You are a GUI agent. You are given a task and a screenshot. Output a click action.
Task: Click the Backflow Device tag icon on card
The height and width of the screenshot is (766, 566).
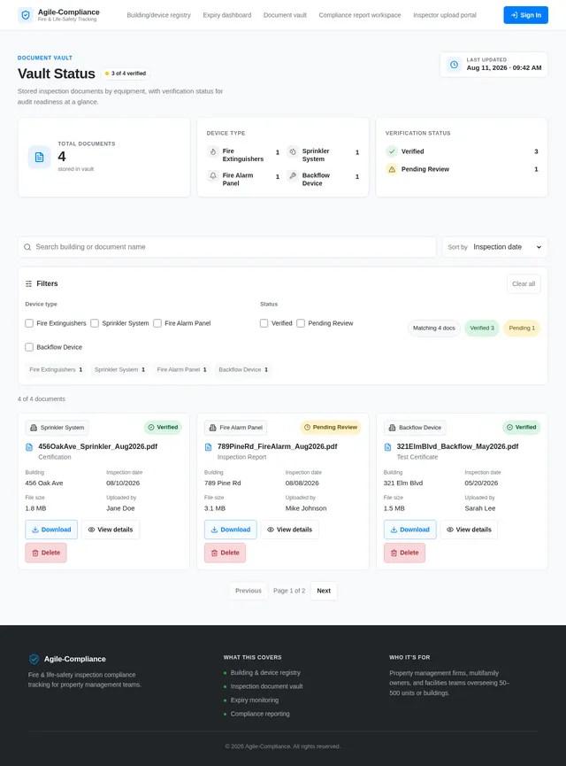393,428
